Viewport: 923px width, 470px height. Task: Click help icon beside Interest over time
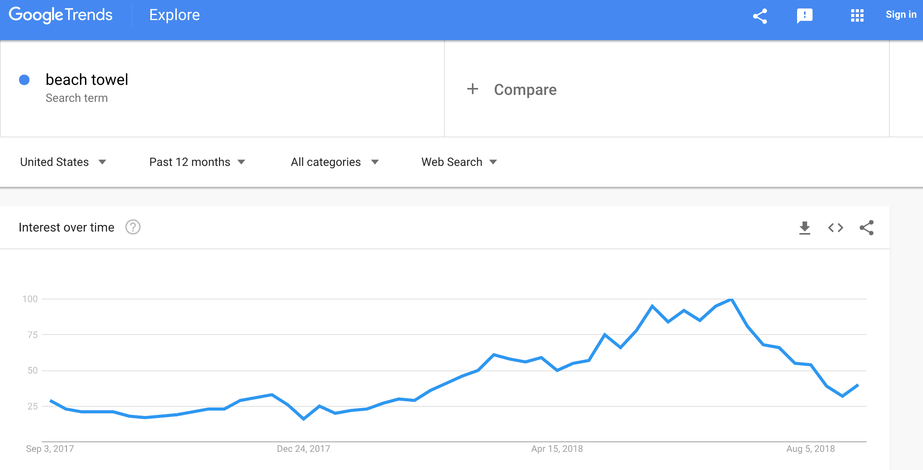(x=133, y=227)
